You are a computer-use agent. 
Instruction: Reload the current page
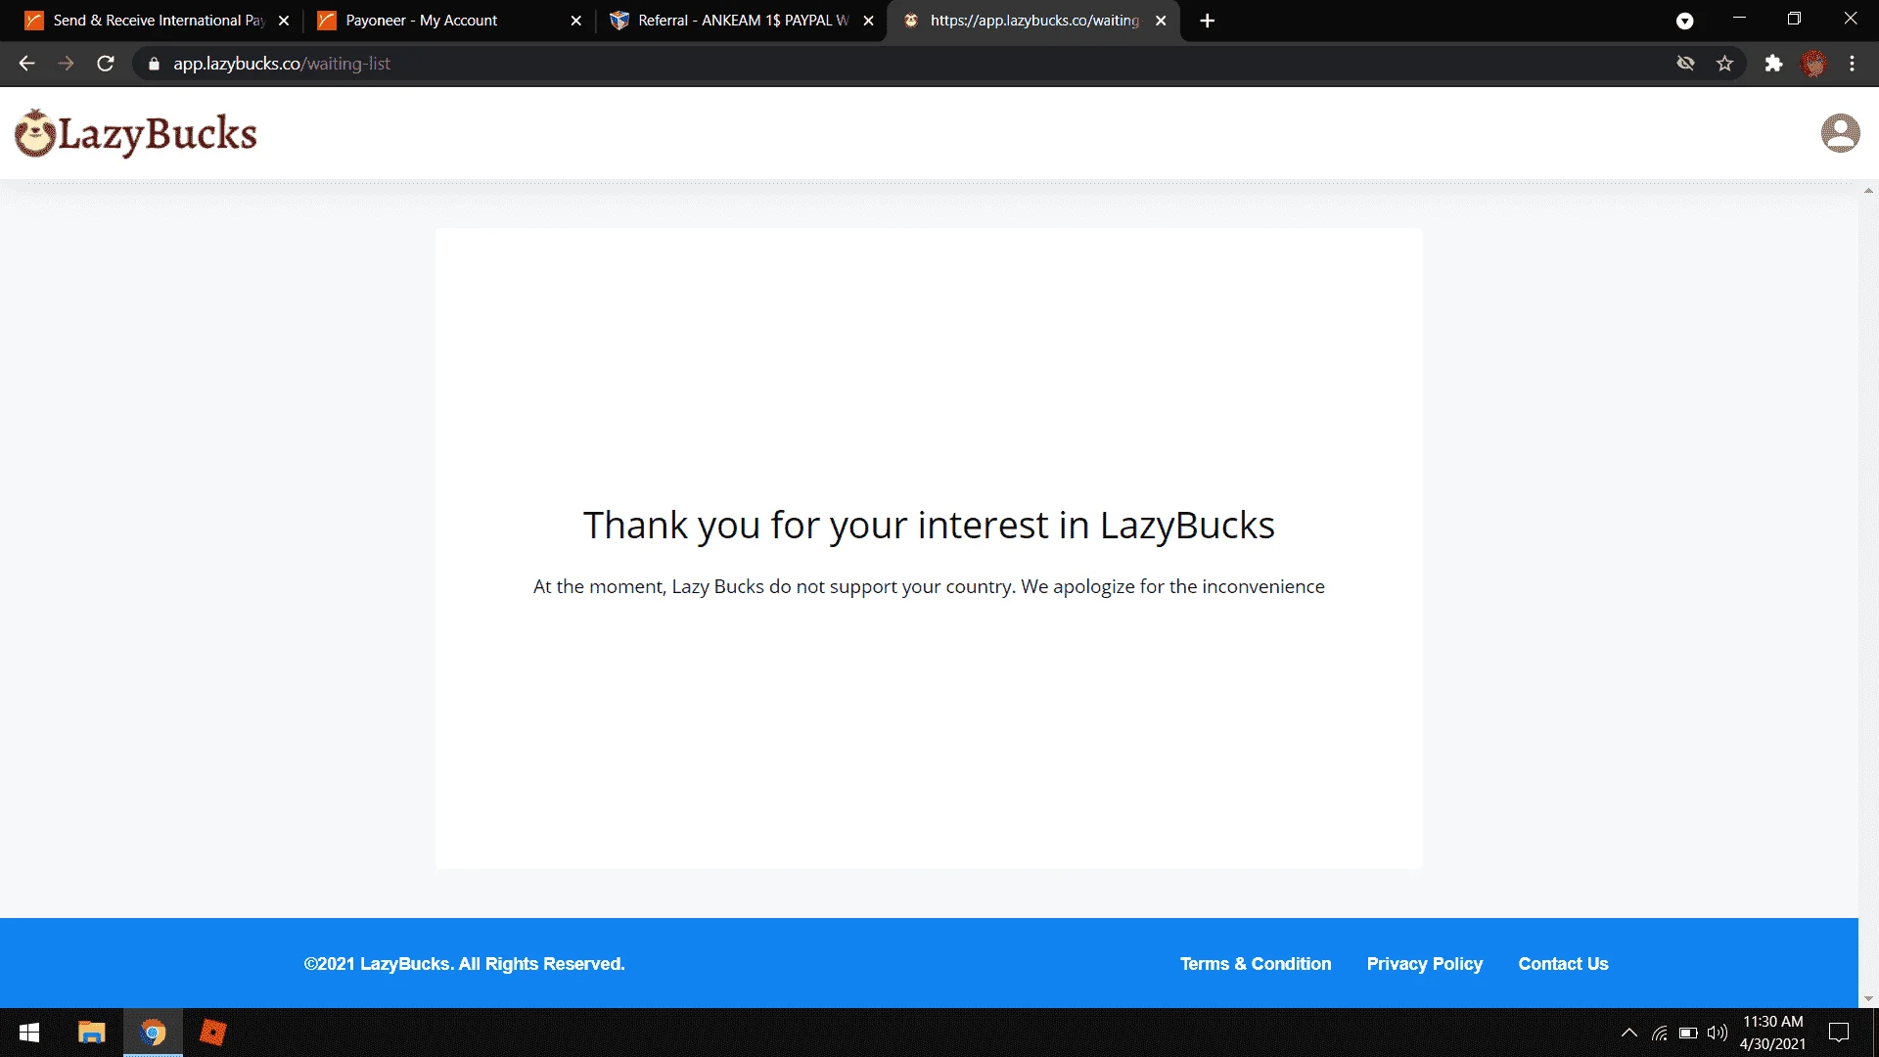coord(106,64)
